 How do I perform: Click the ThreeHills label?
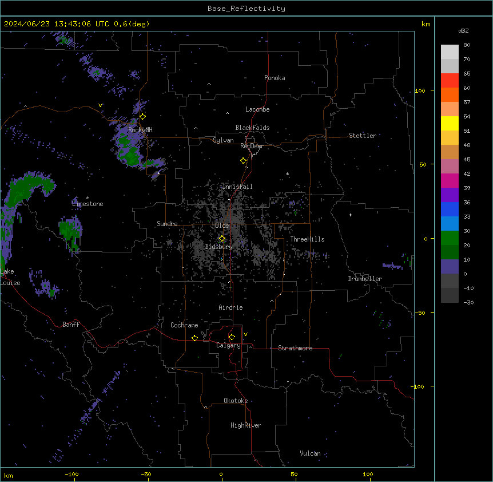pyautogui.click(x=307, y=239)
